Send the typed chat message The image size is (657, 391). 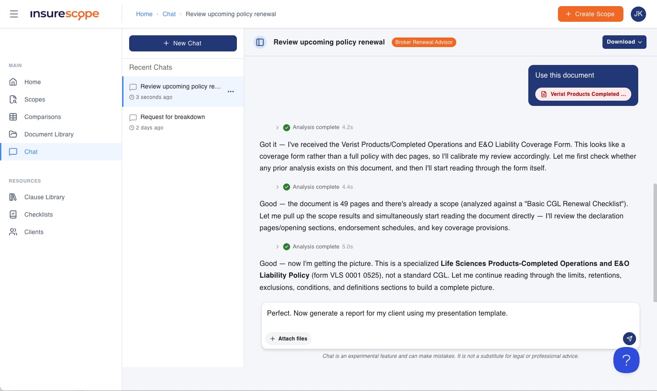click(629, 339)
